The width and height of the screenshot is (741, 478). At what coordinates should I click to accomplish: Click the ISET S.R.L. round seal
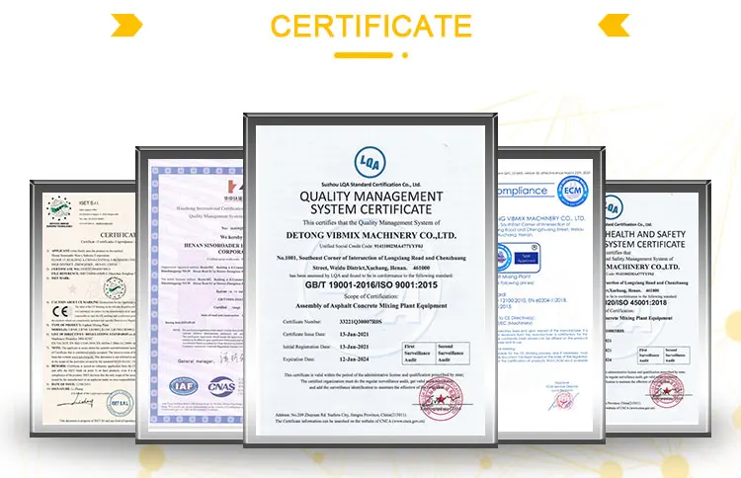(x=120, y=403)
